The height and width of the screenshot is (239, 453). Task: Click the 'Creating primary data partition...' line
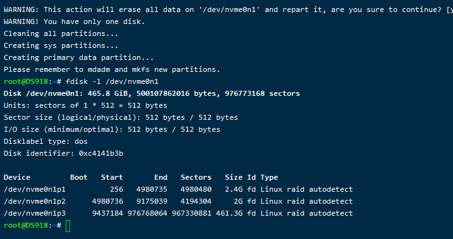pos(78,57)
